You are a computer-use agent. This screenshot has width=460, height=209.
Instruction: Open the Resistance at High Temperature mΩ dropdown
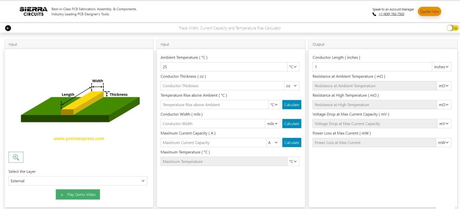[444, 105]
